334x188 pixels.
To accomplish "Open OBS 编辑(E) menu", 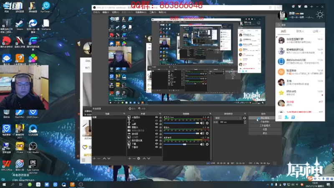I will 106,13.
